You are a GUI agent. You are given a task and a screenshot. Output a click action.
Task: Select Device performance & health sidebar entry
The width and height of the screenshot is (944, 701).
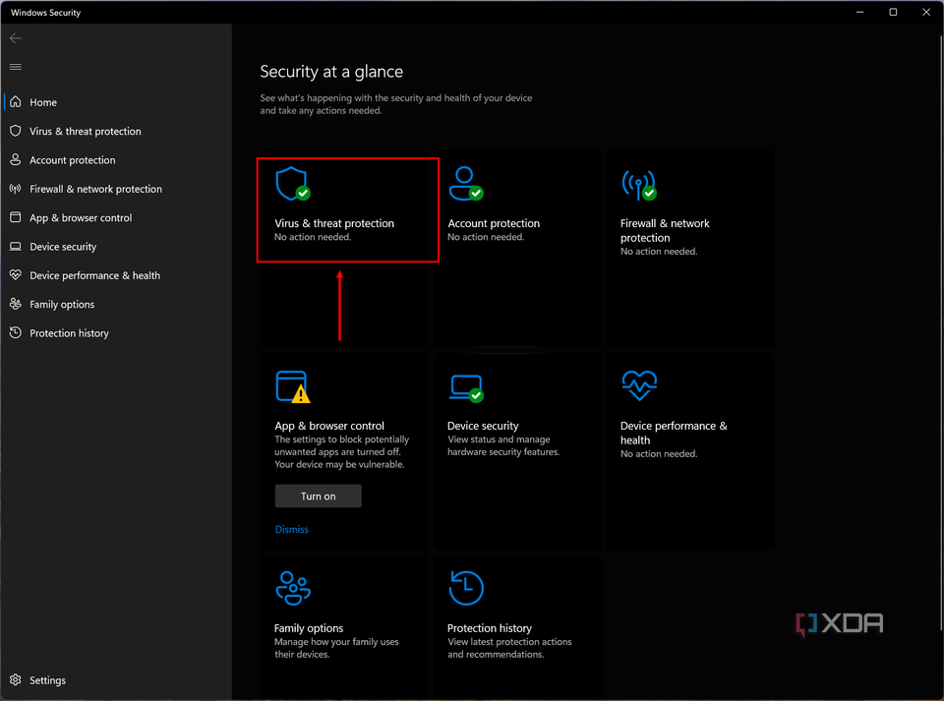pyautogui.click(x=94, y=275)
